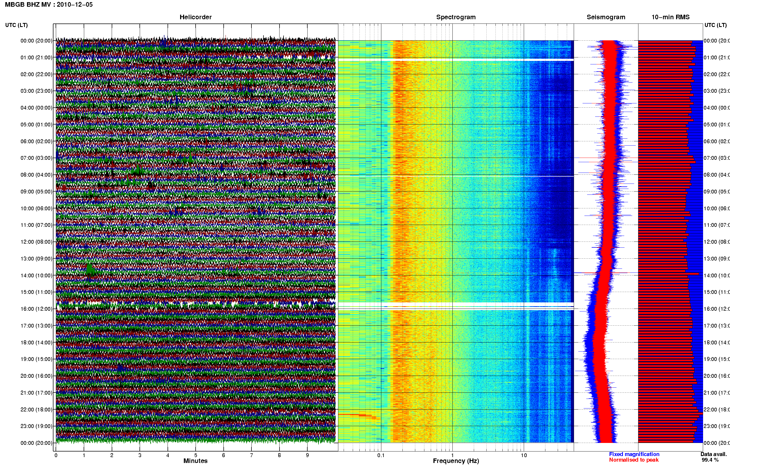Click the left time label '12:00 (08:00)'

click(x=36, y=242)
